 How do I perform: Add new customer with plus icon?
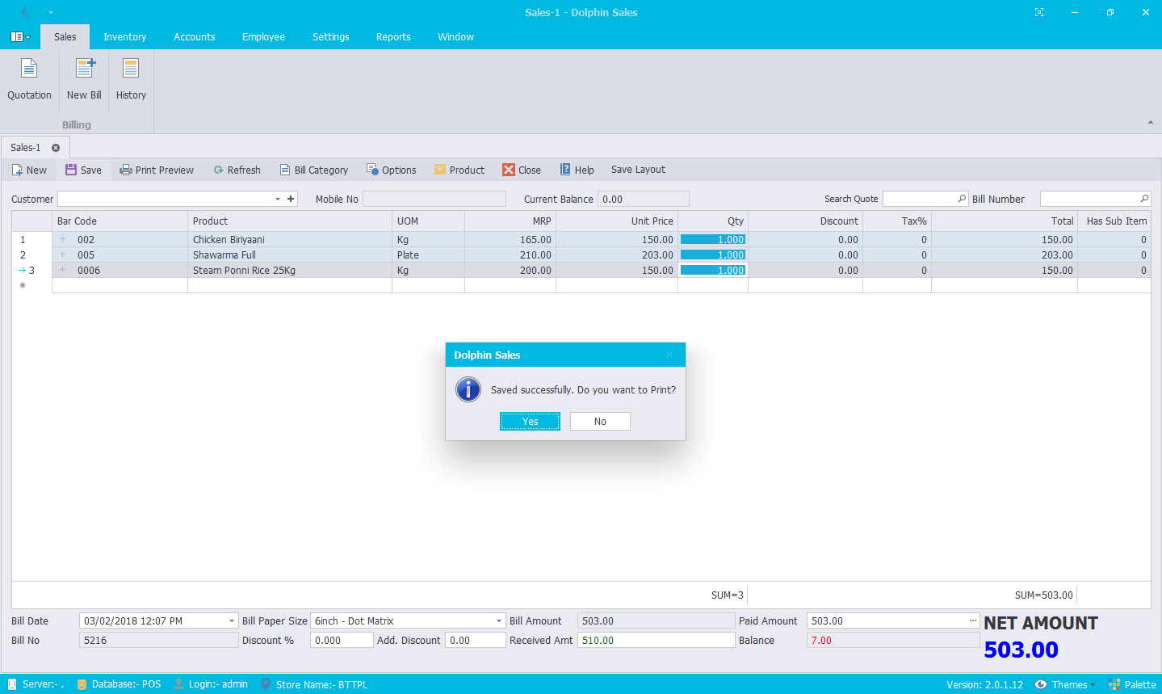[x=291, y=199]
